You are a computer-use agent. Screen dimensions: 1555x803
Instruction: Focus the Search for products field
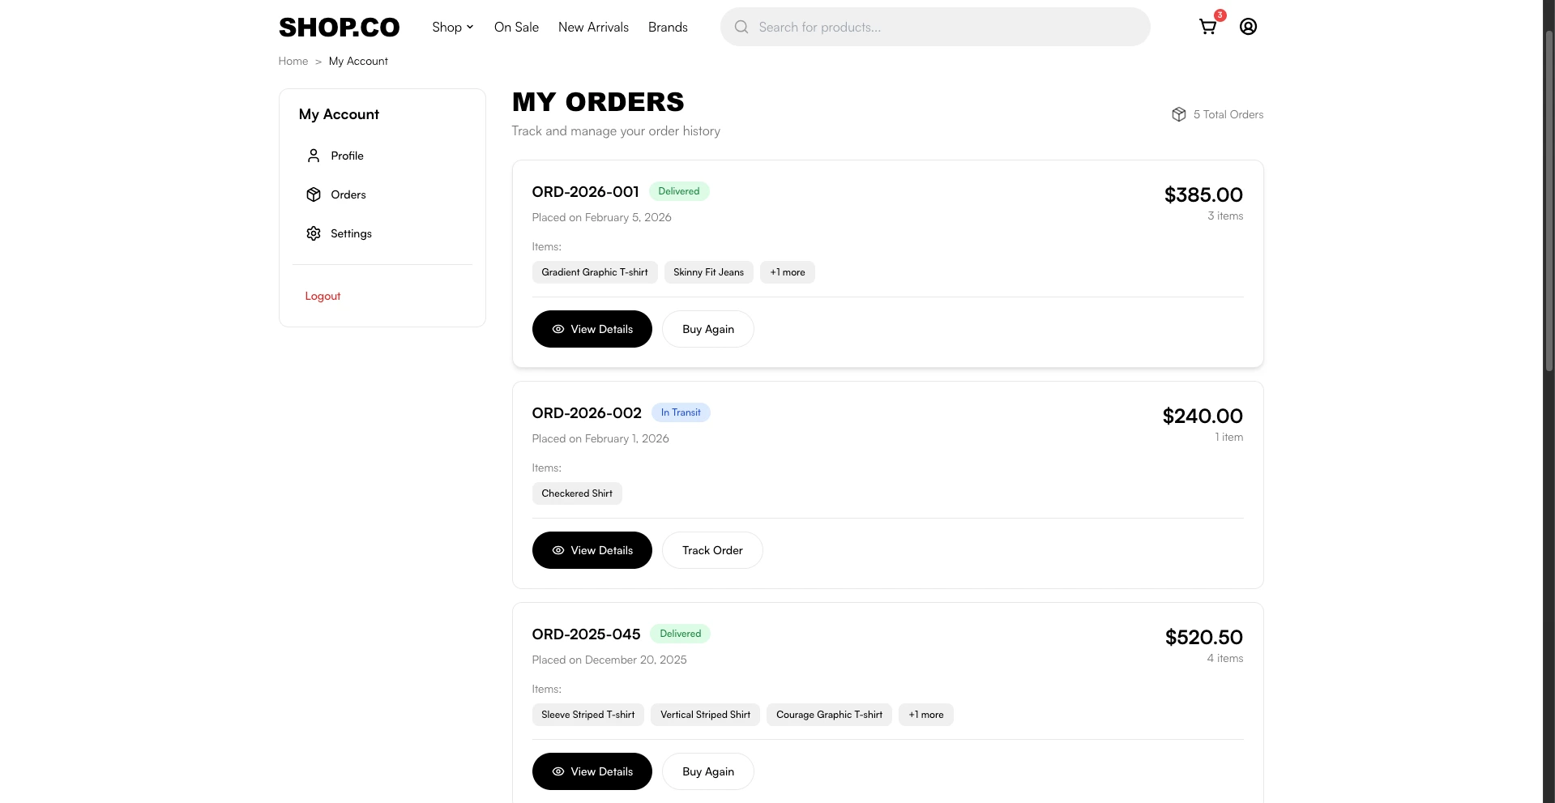pos(948,27)
